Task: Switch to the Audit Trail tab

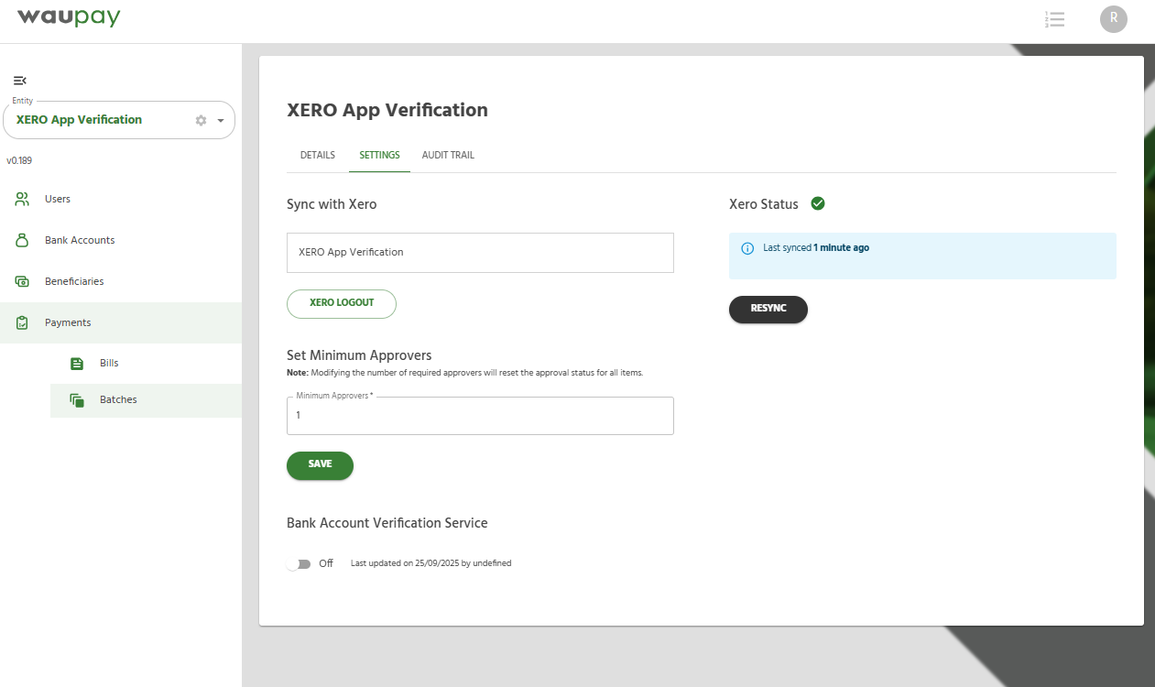Action: pyautogui.click(x=448, y=155)
